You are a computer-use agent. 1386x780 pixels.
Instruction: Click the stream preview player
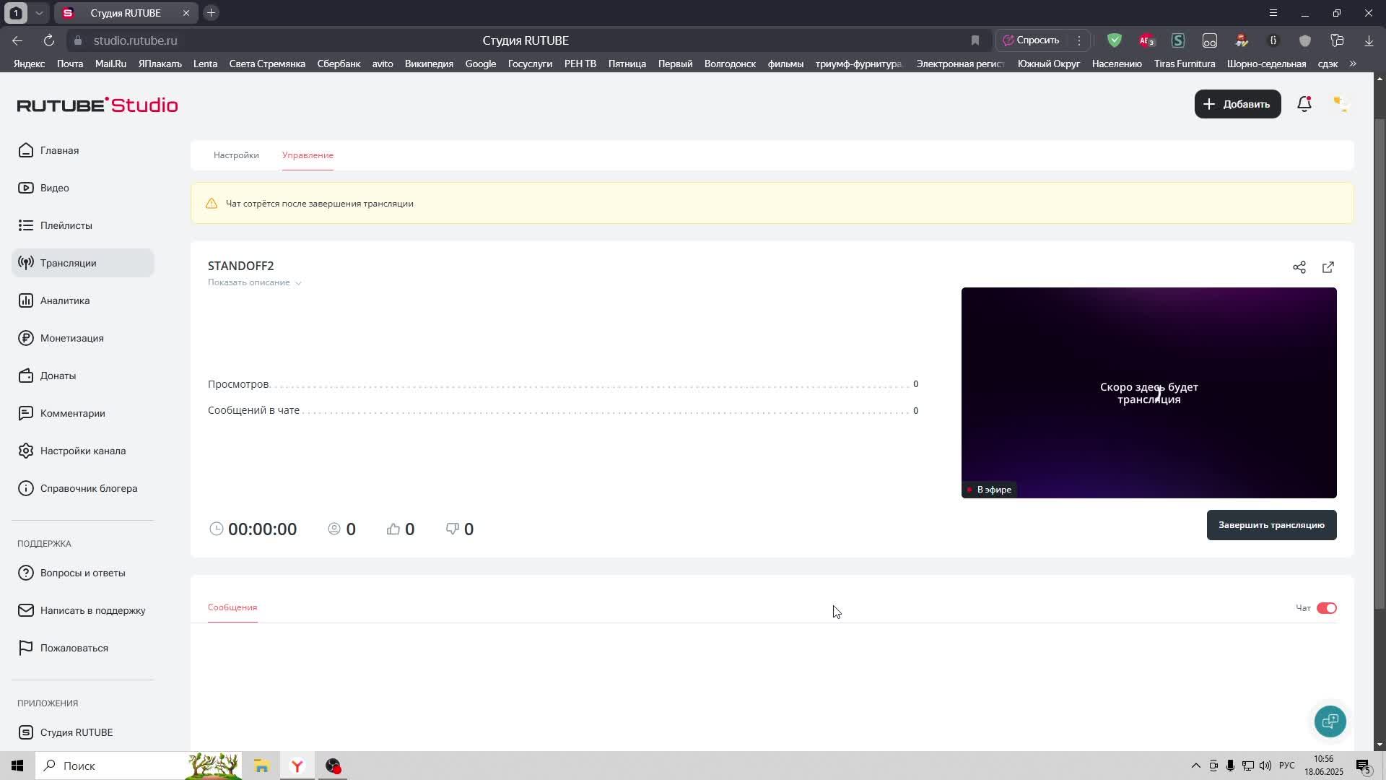tap(1149, 392)
